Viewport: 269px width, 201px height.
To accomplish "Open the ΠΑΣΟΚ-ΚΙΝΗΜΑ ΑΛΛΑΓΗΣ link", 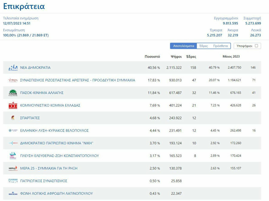I will click(42, 93).
